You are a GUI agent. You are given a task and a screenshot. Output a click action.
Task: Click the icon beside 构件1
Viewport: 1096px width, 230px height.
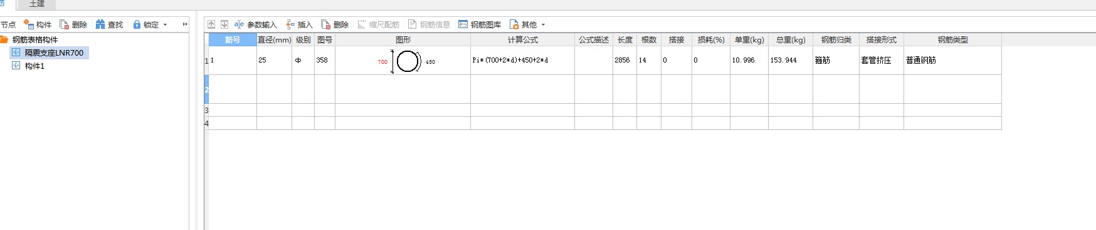(x=16, y=65)
